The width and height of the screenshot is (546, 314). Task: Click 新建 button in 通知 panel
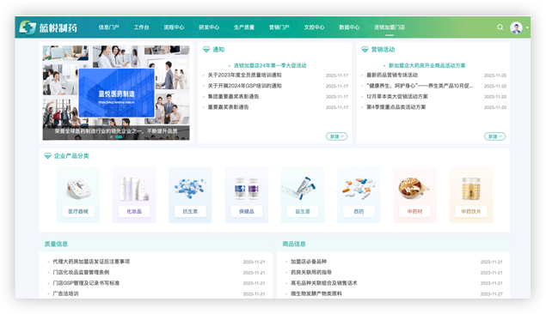[337, 136]
